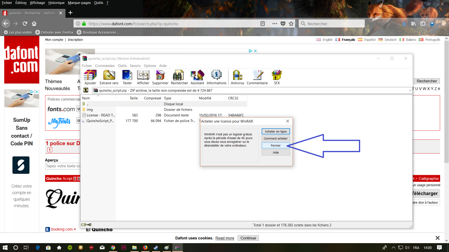
Task: Click the Fermer button in license dialog
Action: pos(276,145)
